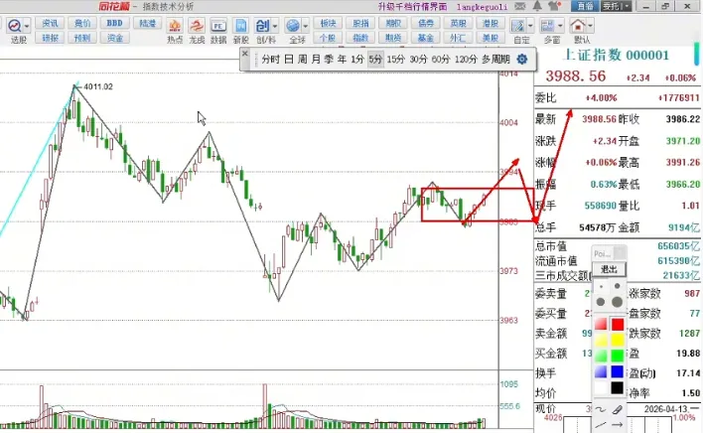Click the 英股 toolbar button

click(x=458, y=23)
